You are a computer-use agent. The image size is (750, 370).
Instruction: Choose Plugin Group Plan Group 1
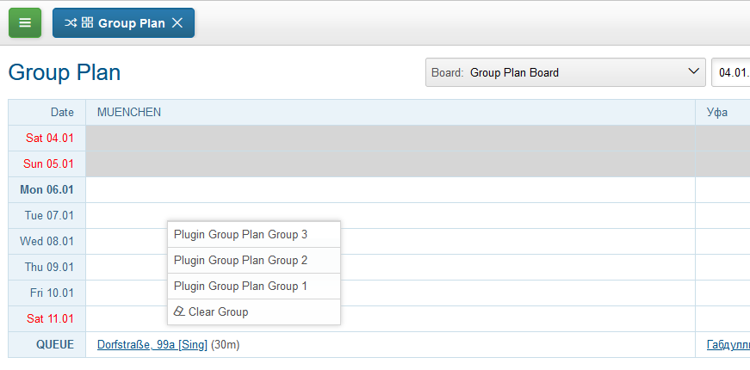pos(240,286)
